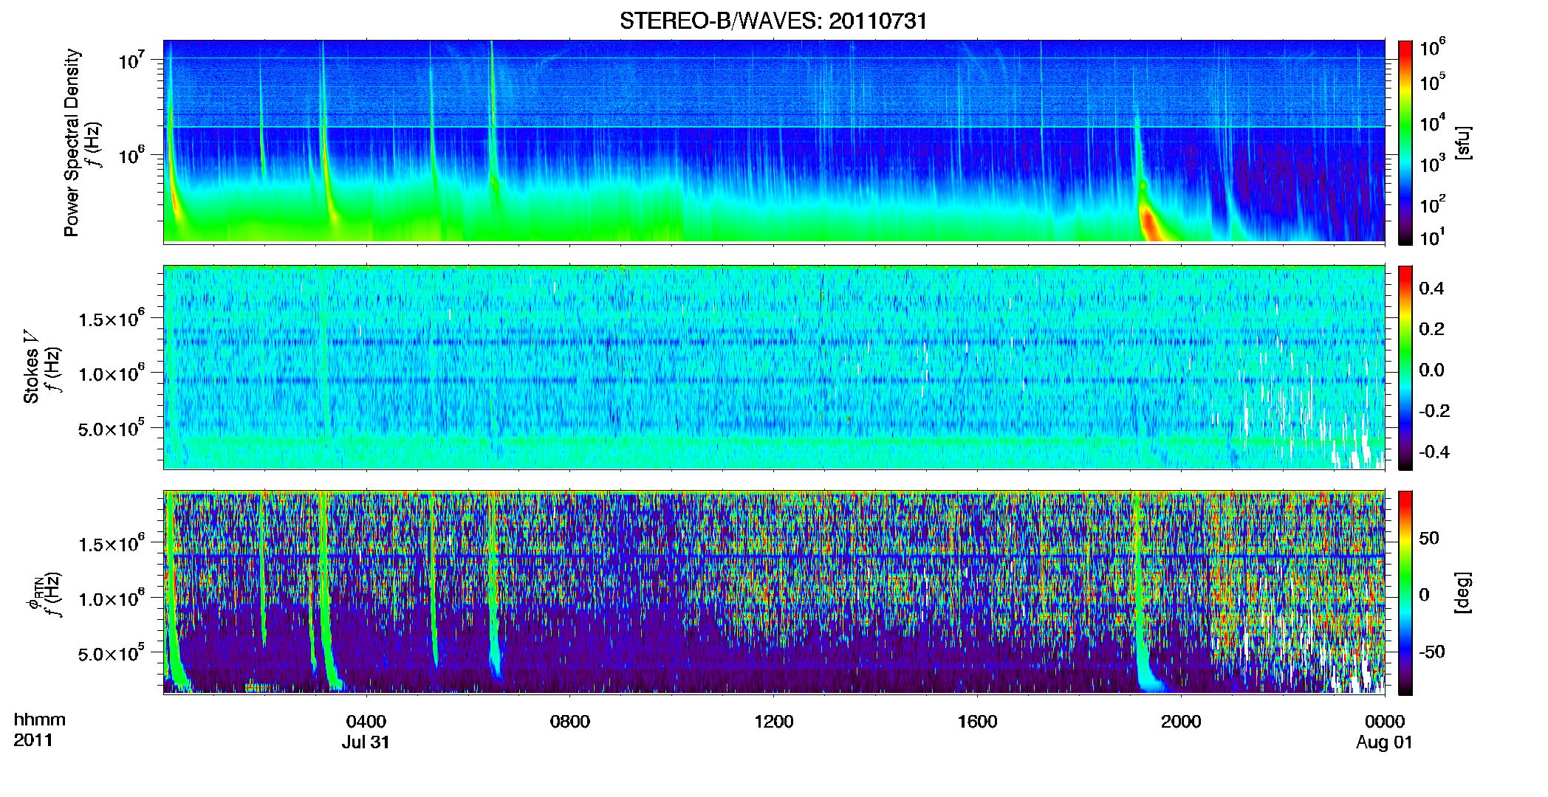Click the 0800 time tick label

(x=570, y=722)
